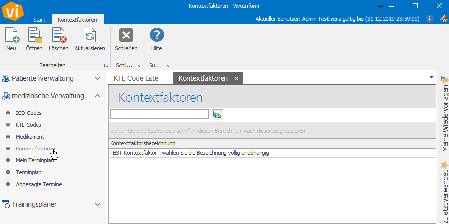Select the Kontextfaktoren ribbon tab
This screenshot has width=449, height=224.
(x=77, y=20)
